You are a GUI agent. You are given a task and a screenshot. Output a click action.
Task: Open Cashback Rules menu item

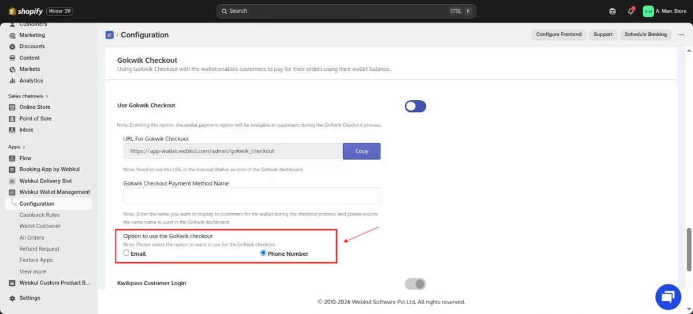[39, 215]
